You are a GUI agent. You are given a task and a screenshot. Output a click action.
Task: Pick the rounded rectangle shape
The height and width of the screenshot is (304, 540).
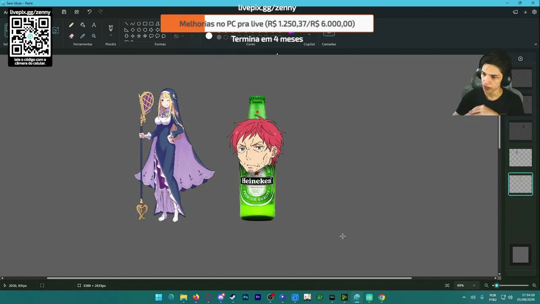151,24
